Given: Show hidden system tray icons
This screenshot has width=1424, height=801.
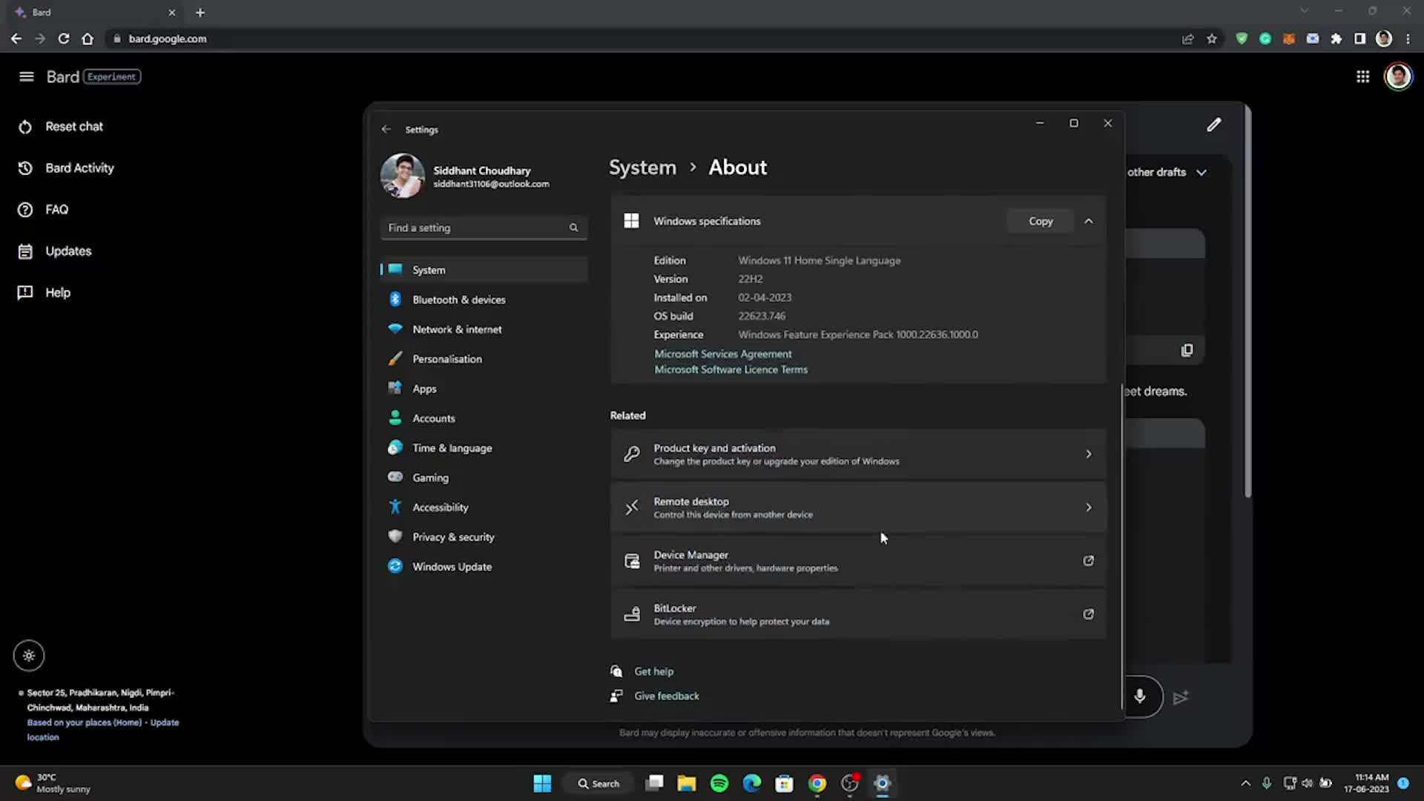Looking at the screenshot, I should click(1245, 783).
